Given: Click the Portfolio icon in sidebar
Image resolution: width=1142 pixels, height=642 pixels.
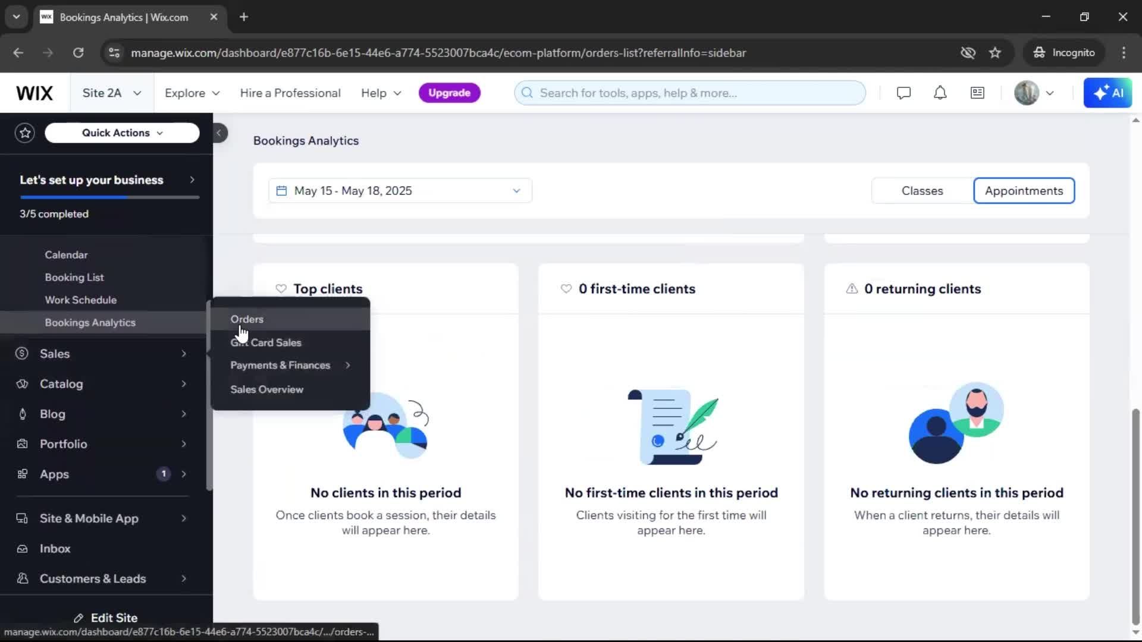Looking at the screenshot, I should tap(22, 444).
